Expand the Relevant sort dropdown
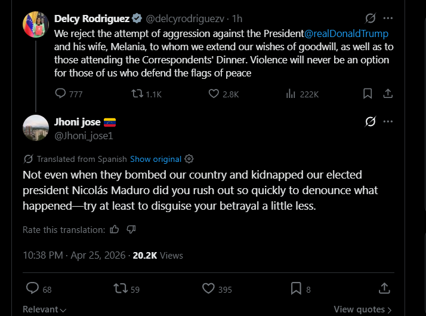 (45, 309)
